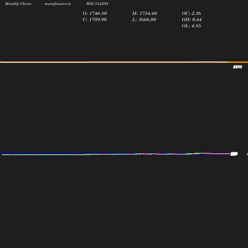Open the munafasutra.in link text

point(58,3)
